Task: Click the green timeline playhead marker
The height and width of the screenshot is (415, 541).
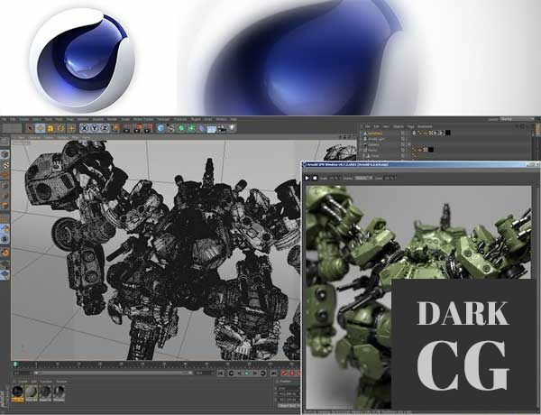Action: (x=15, y=364)
